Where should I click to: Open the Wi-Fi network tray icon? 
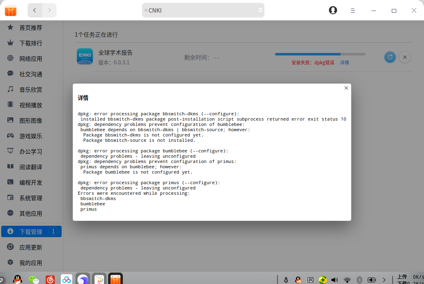pyautogui.click(x=347, y=280)
